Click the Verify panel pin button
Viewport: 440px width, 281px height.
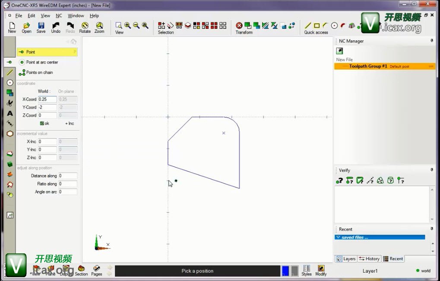[x=431, y=170]
